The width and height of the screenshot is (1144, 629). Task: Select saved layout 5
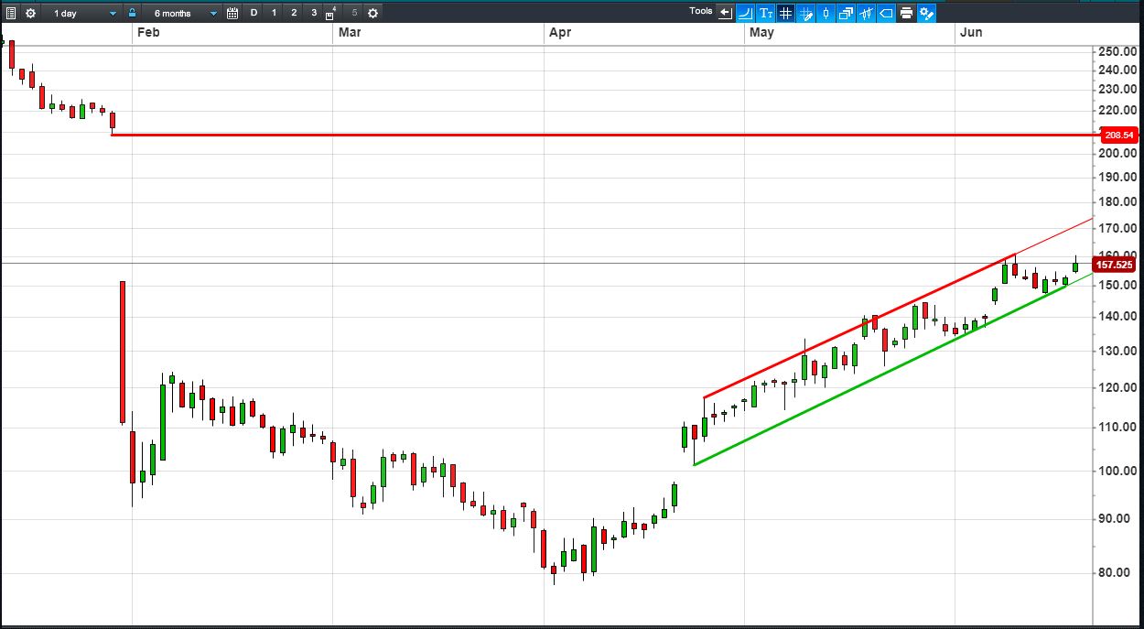point(354,13)
